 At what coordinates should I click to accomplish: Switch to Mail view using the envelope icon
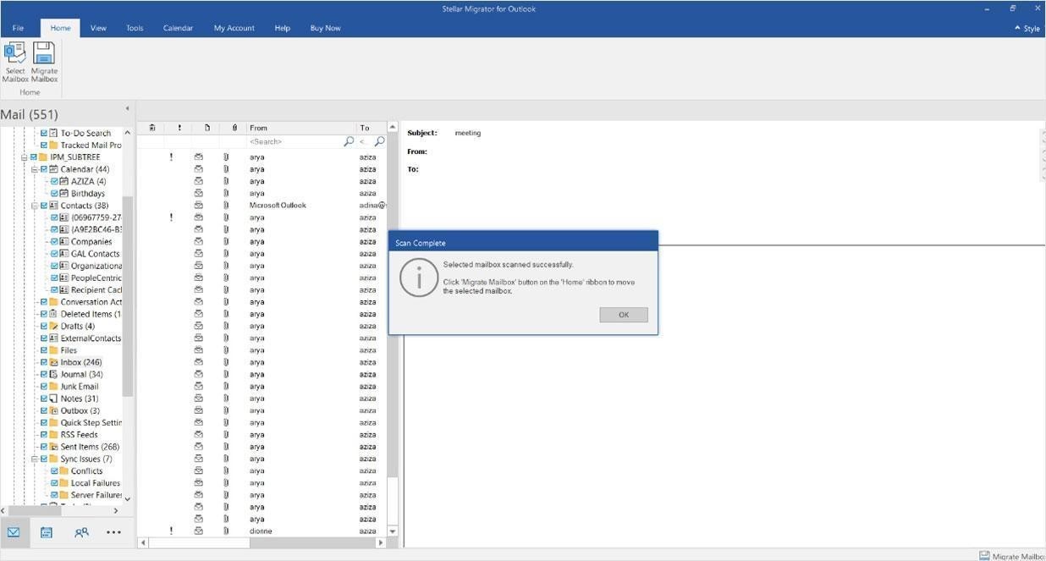[x=13, y=531]
